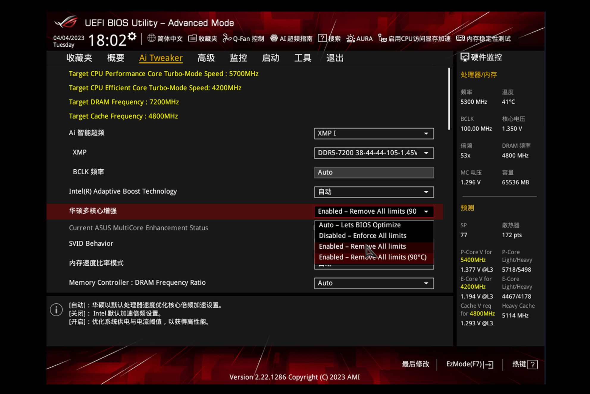Choose Auto – Lets BIOS Optimize option
Image resolution: width=590 pixels, height=394 pixels.
click(x=359, y=225)
